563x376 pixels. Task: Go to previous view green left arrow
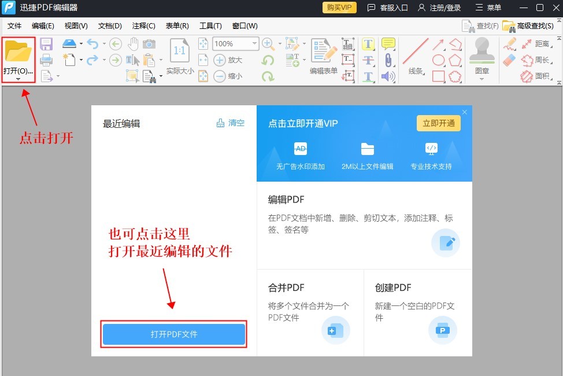point(115,44)
